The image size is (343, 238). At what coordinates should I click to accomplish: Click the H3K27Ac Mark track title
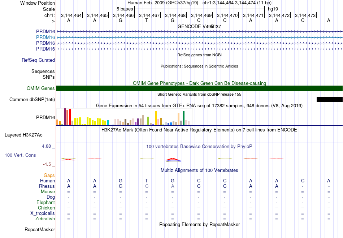pos(199,130)
